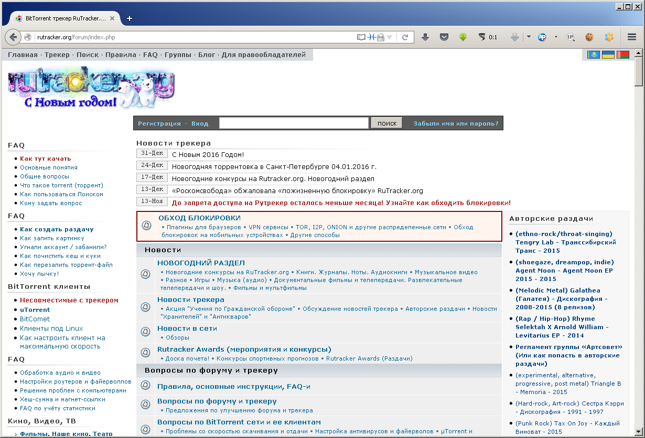Click the site identity globe icon
This screenshot has height=438, width=645.
pyautogui.click(x=28, y=37)
